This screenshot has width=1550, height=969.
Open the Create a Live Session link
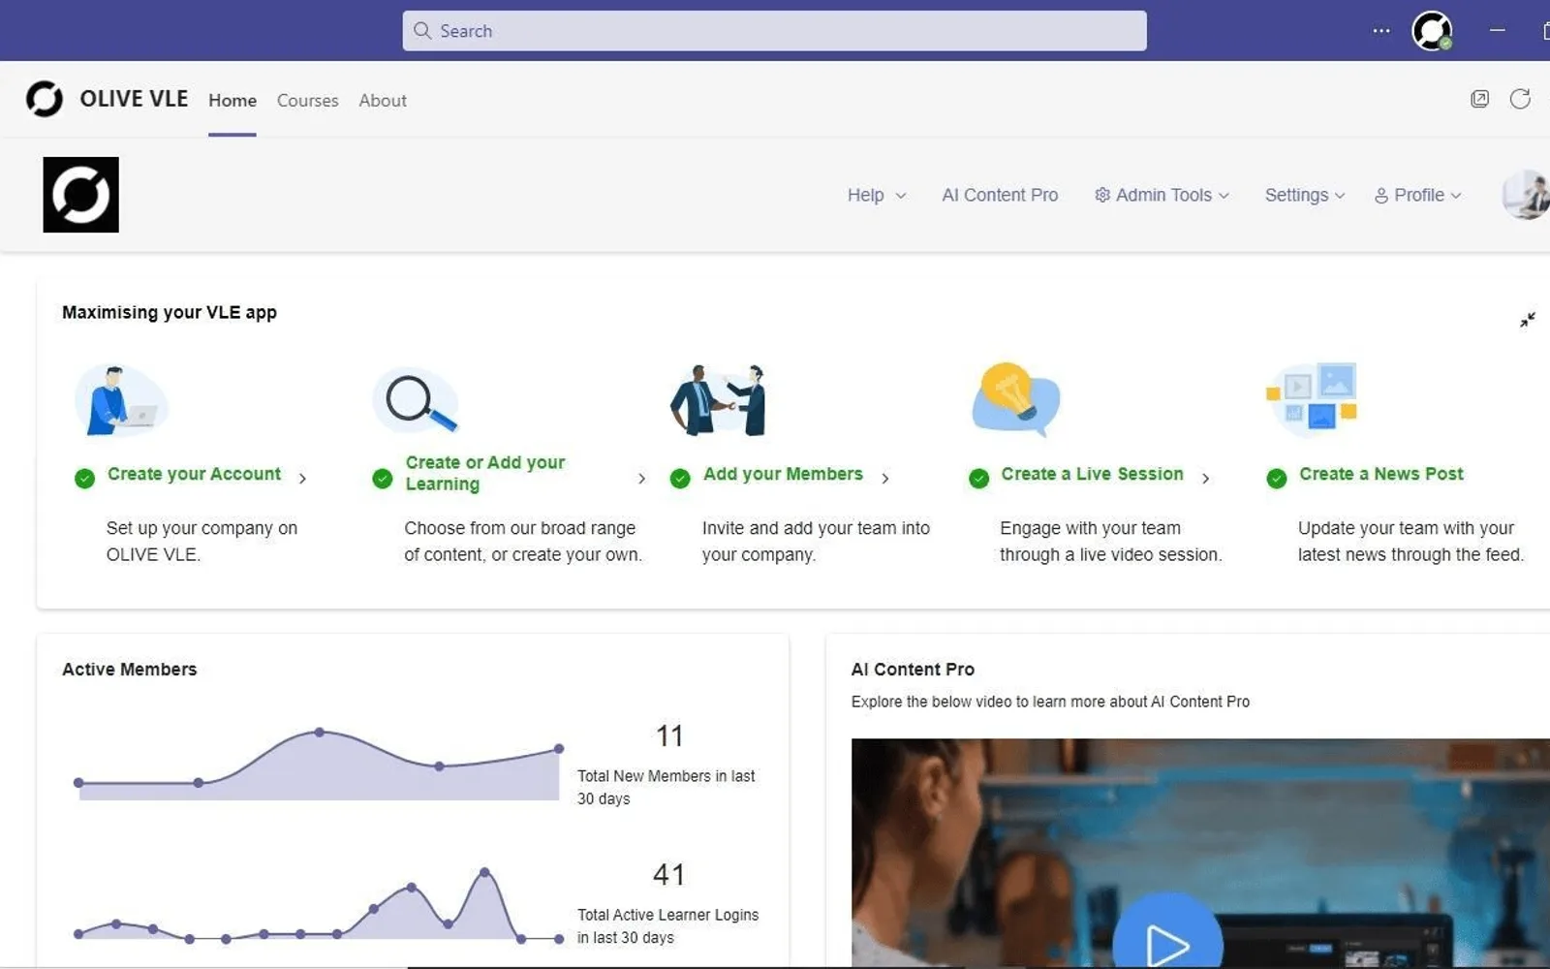click(1092, 474)
